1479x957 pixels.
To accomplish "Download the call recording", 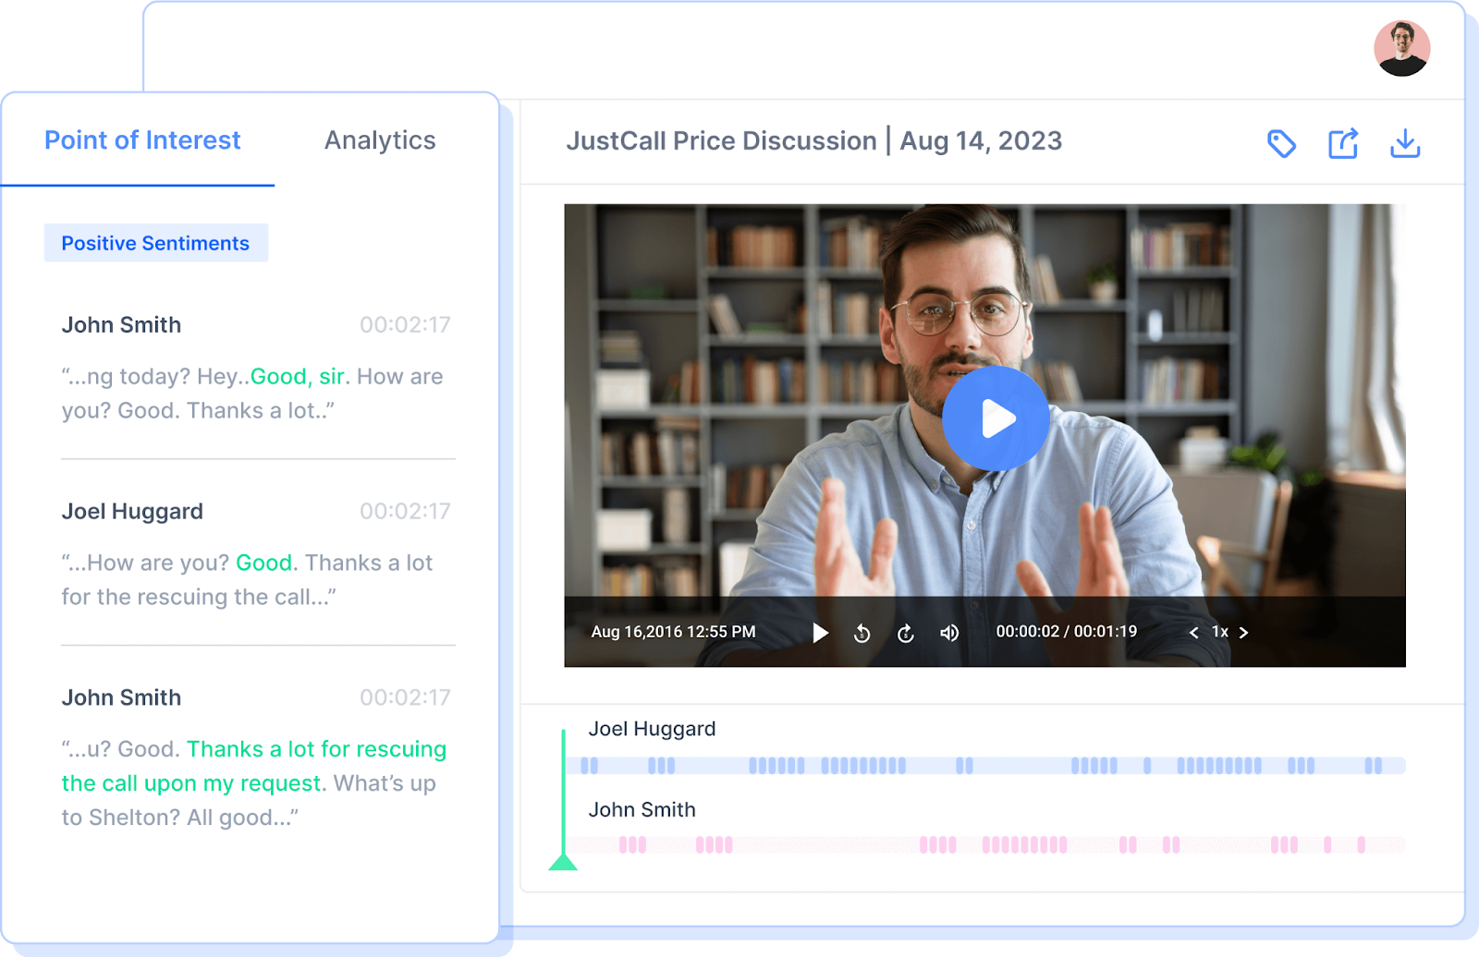I will coord(1405,143).
